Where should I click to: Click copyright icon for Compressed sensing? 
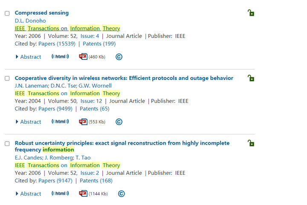(119, 57)
